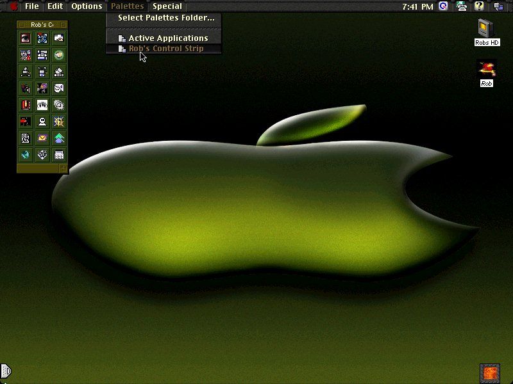The width and height of the screenshot is (513, 384).
Task: Open the red Apple menu
Action: click(x=13, y=6)
